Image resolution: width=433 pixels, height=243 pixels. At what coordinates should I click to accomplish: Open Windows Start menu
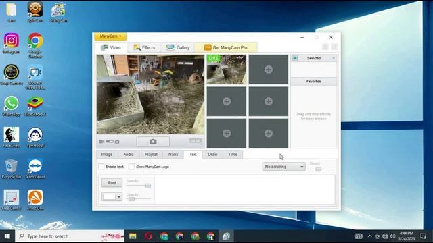tap(7, 236)
